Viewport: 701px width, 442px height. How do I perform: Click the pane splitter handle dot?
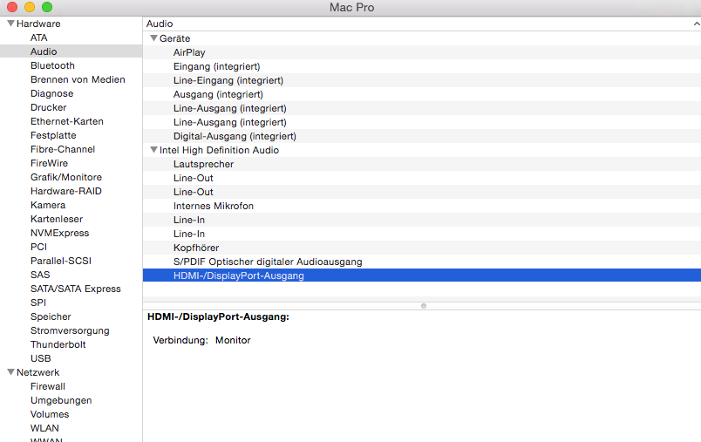(x=424, y=306)
